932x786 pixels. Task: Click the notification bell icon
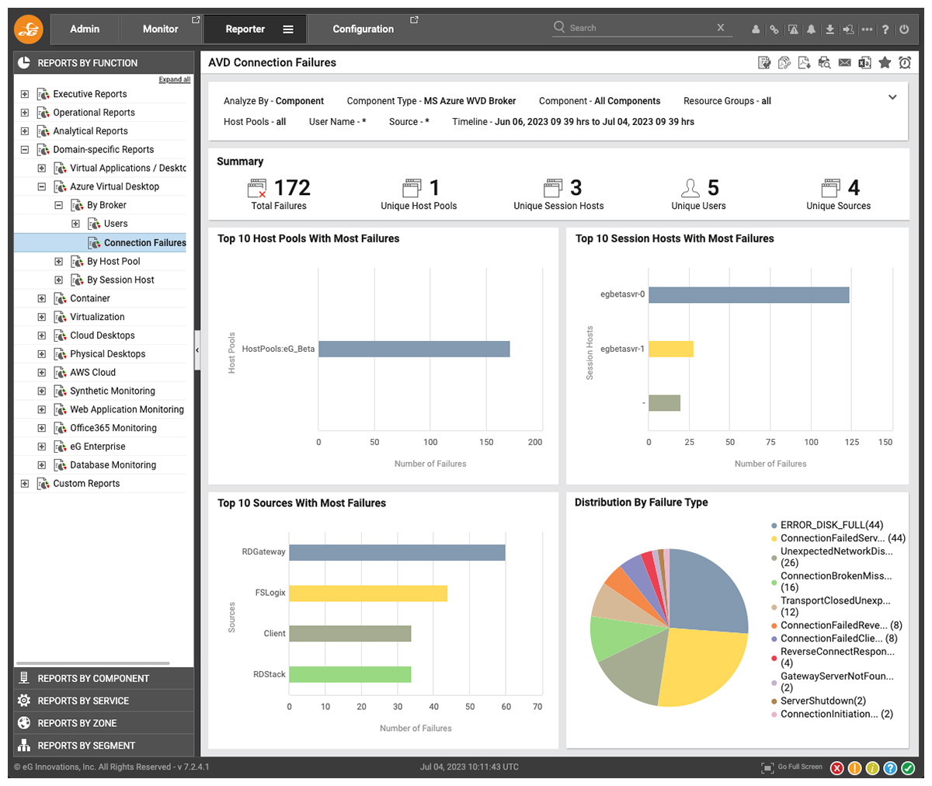click(x=812, y=30)
